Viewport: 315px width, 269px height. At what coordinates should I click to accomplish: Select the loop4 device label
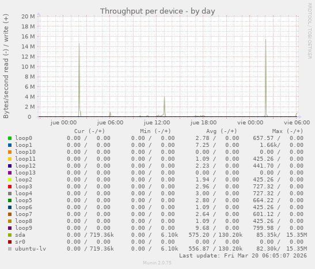(x=24, y=194)
